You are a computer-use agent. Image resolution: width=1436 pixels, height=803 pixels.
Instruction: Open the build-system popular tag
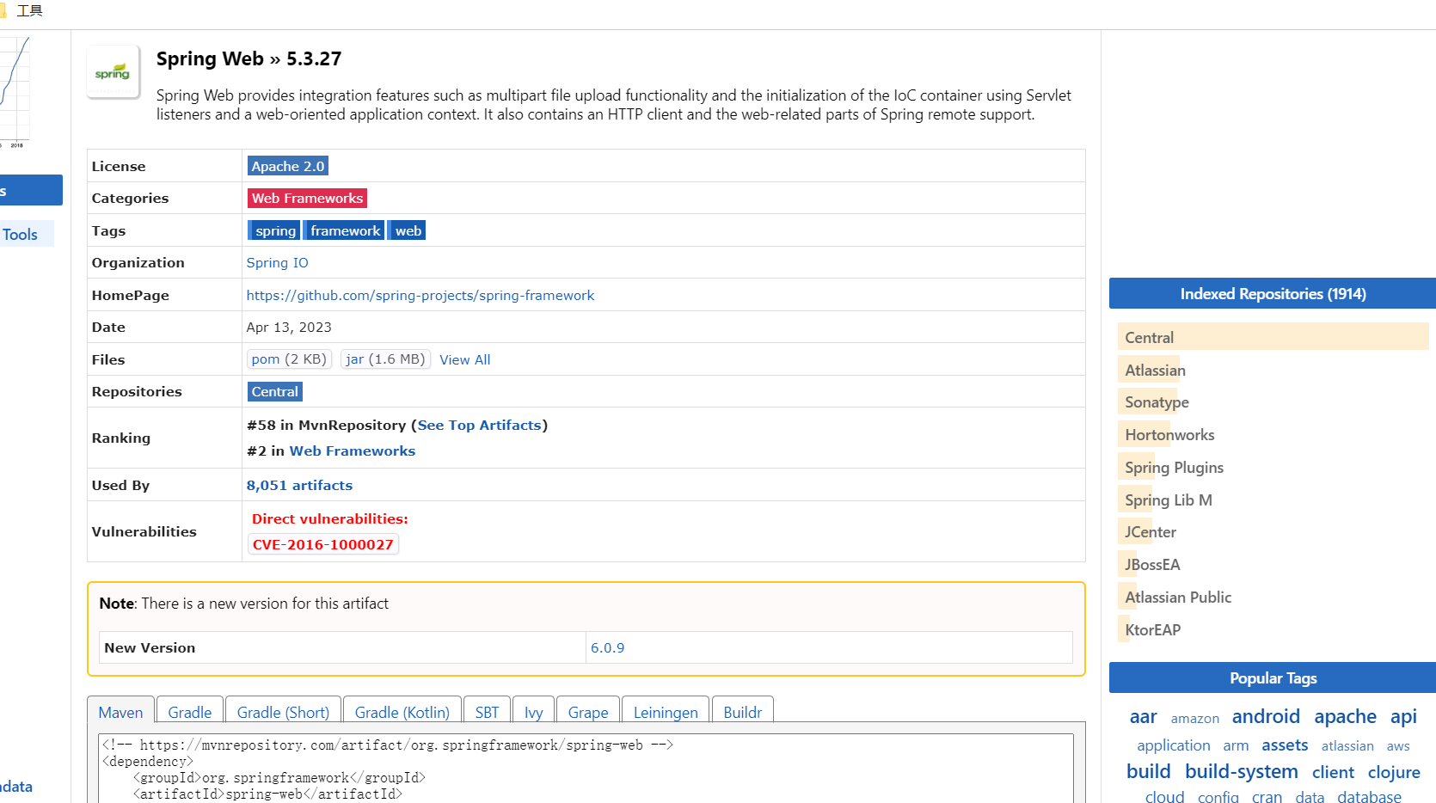tap(1241, 771)
